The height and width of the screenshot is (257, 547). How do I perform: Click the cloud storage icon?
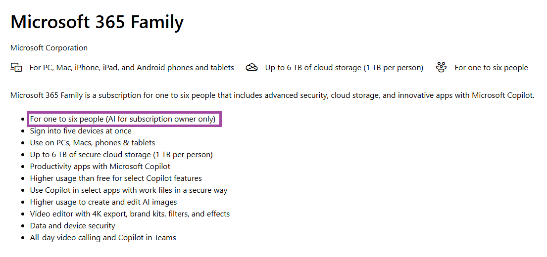[x=252, y=68]
